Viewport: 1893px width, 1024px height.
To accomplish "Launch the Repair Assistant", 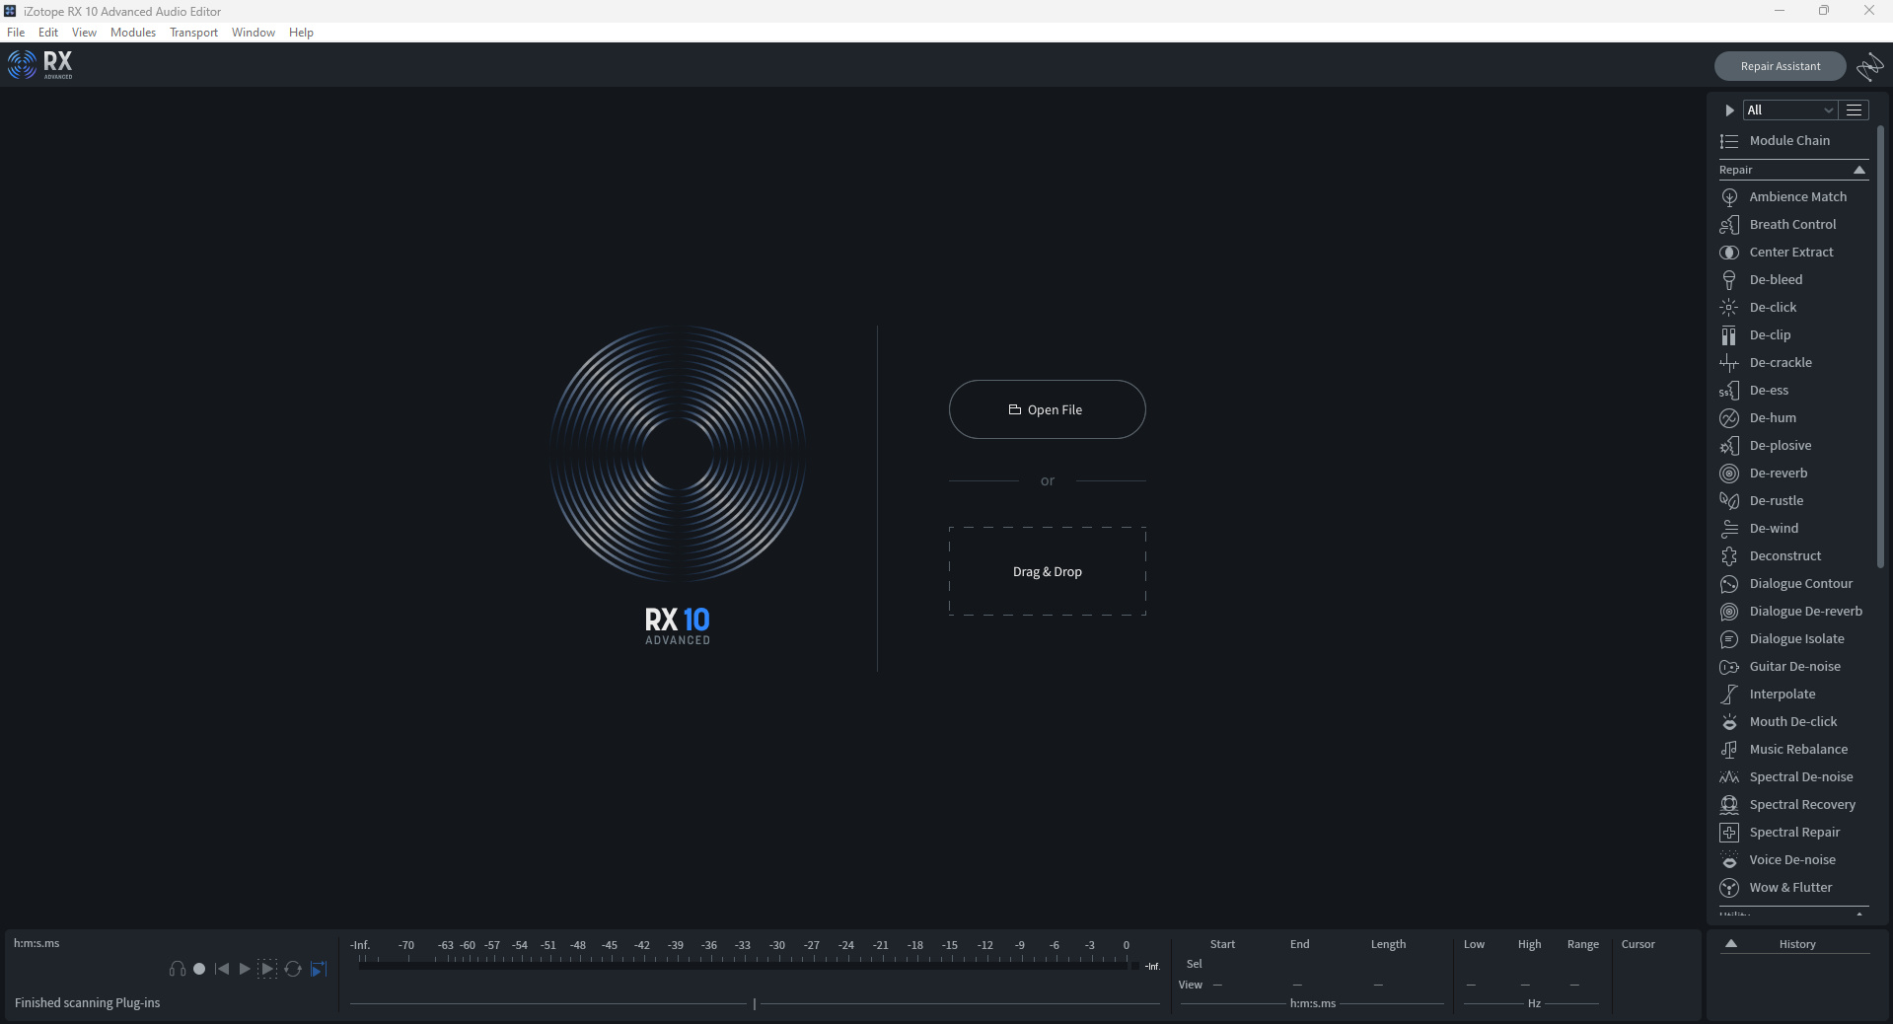I will tap(1780, 66).
